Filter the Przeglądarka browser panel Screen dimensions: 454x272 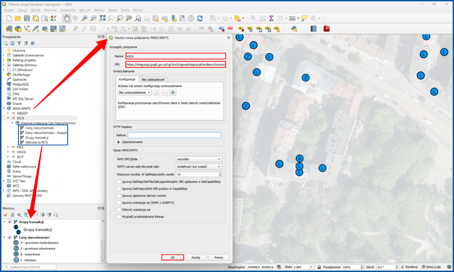[x=19, y=43]
